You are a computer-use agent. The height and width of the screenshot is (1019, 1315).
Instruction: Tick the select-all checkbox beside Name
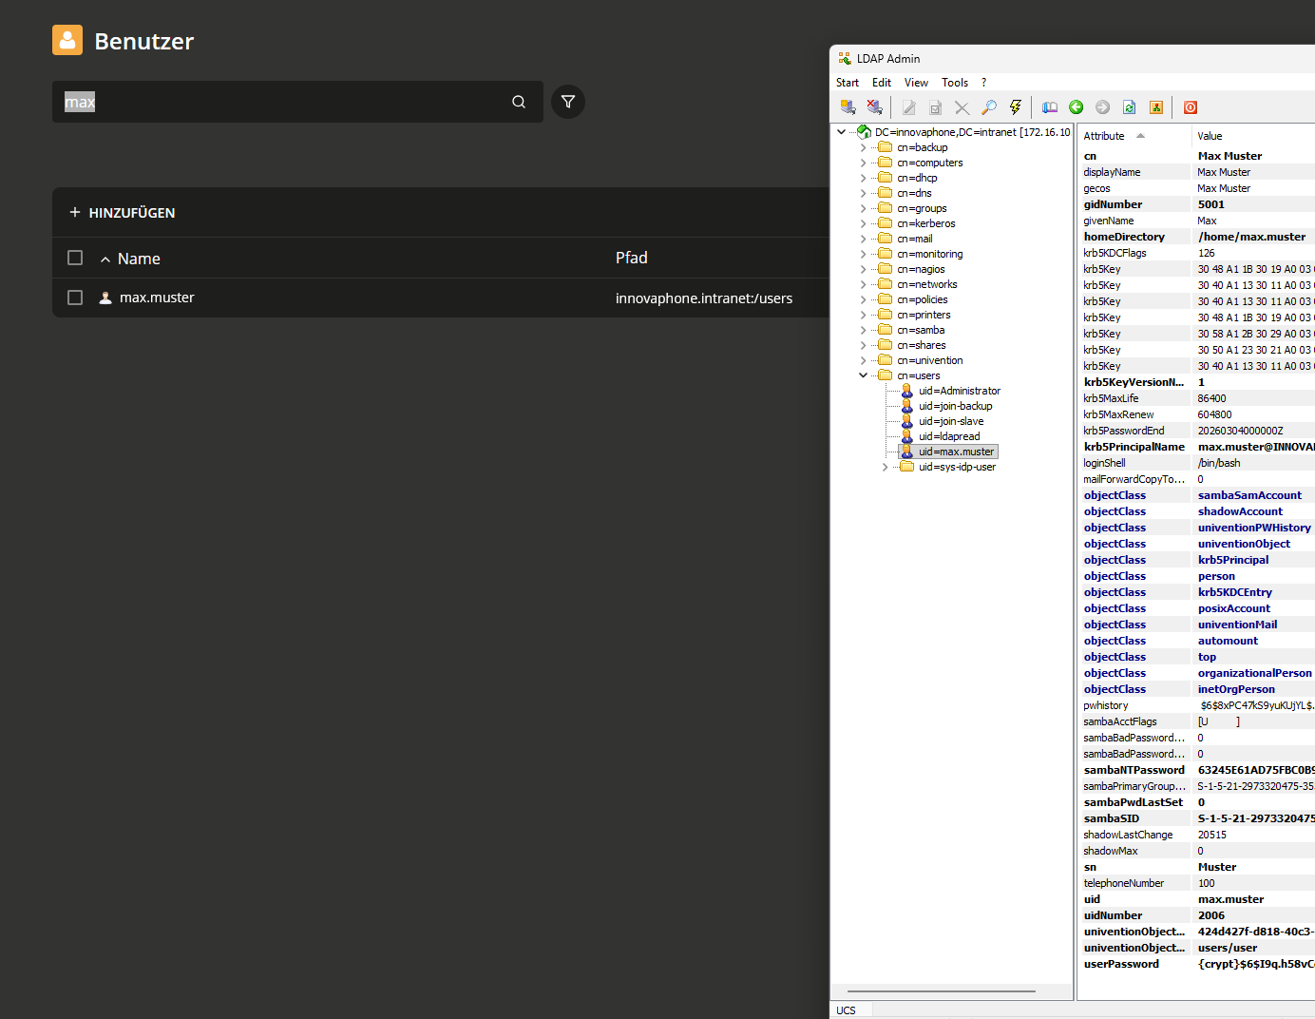coord(75,258)
